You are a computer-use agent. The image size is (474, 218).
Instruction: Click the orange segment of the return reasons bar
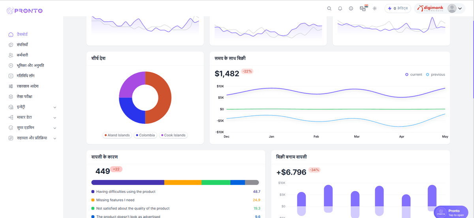pyautogui.click(x=182, y=183)
